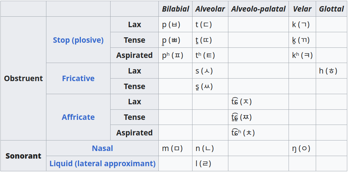The height and width of the screenshot is (172, 348).
Task: Click the liquid l (ㄹ) cell
Action: click(x=210, y=164)
